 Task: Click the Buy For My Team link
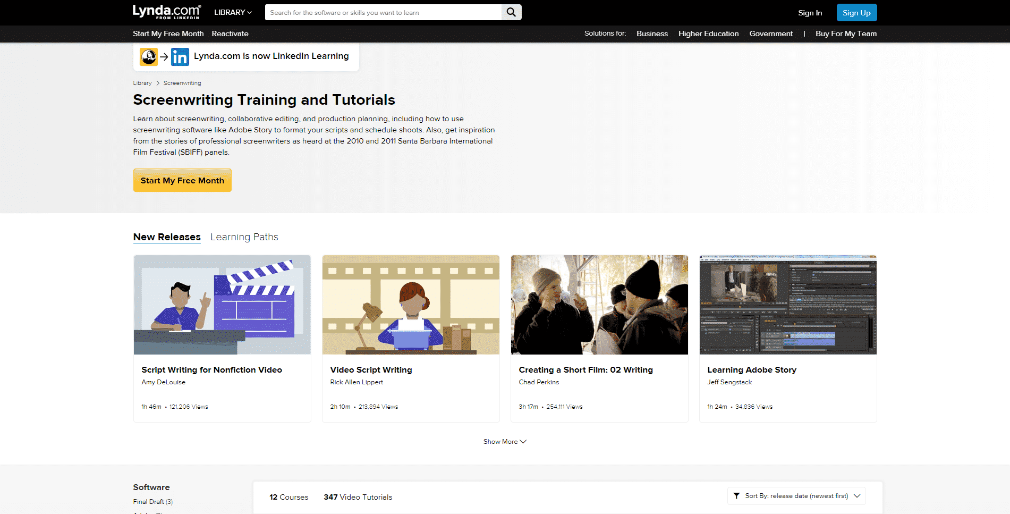(846, 33)
